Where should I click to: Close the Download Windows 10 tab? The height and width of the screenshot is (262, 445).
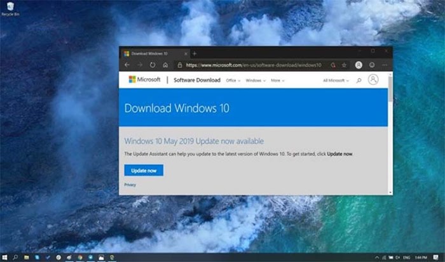pyautogui.click(x=186, y=53)
